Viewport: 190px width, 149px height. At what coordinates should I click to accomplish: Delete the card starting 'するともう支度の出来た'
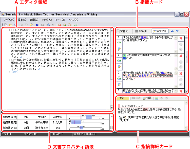(x=181, y=38)
